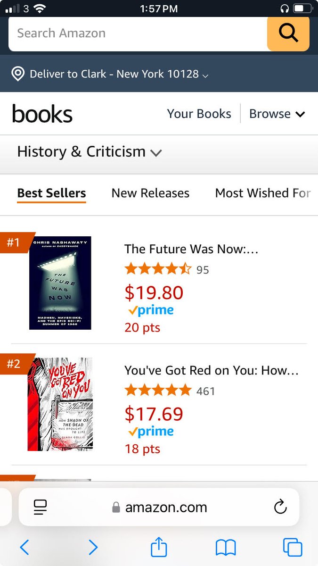Expand the Browse dropdown menu
Image resolution: width=318 pixels, height=566 pixels.
coord(277,114)
